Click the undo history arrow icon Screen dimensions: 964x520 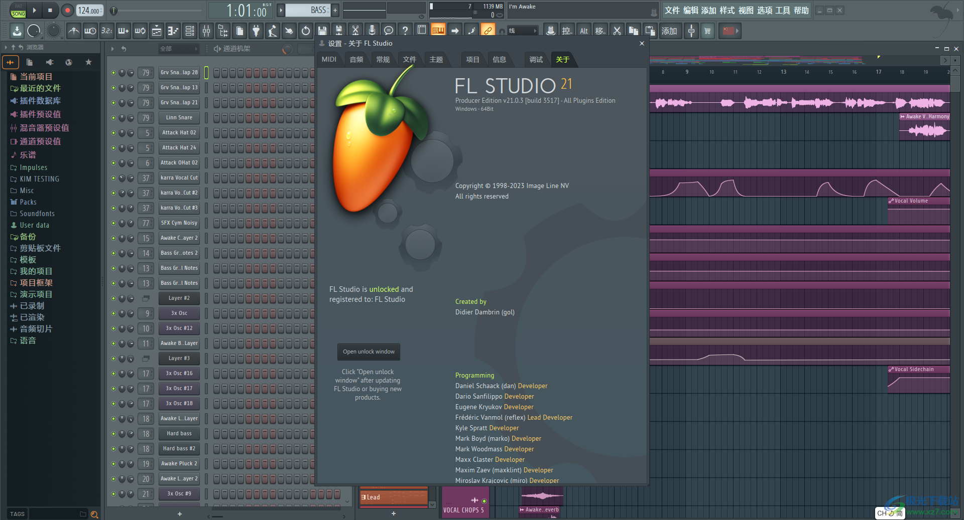[x=306, y=31]
